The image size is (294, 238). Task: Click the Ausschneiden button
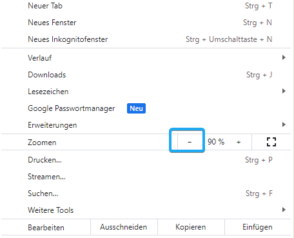124,227
